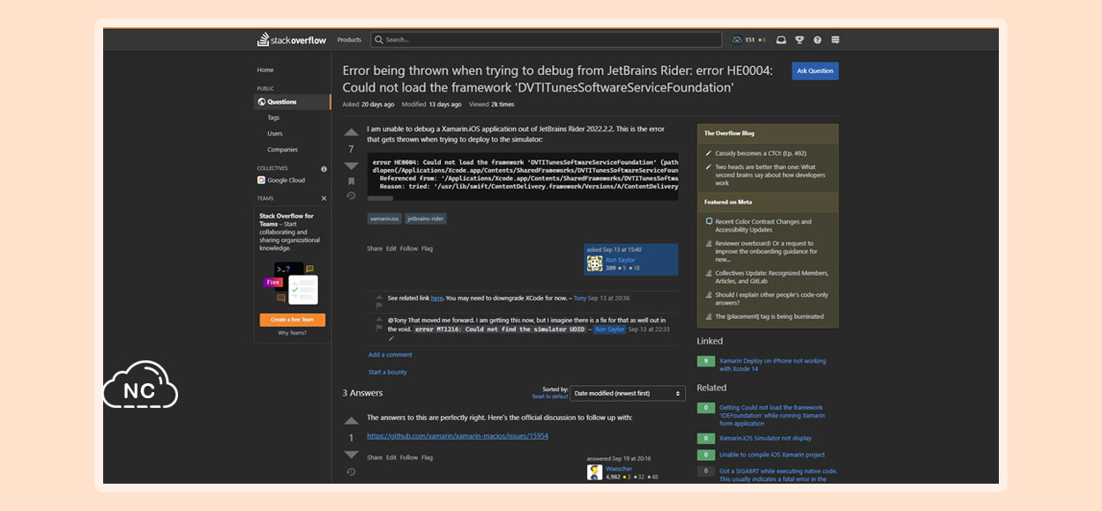
Task: Open 'Recent Color Contrast Changes' meta post
Action: pos(763,226)
